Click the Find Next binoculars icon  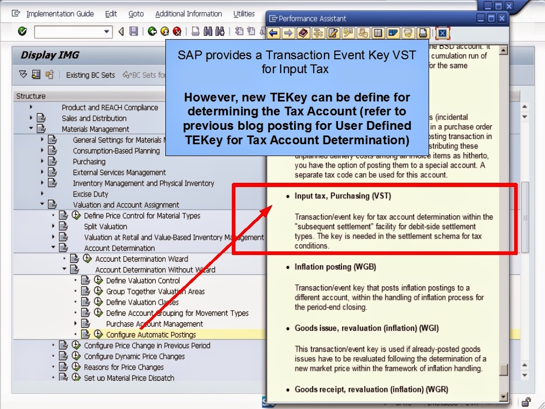pyautogui.click(x=220, y=31)
